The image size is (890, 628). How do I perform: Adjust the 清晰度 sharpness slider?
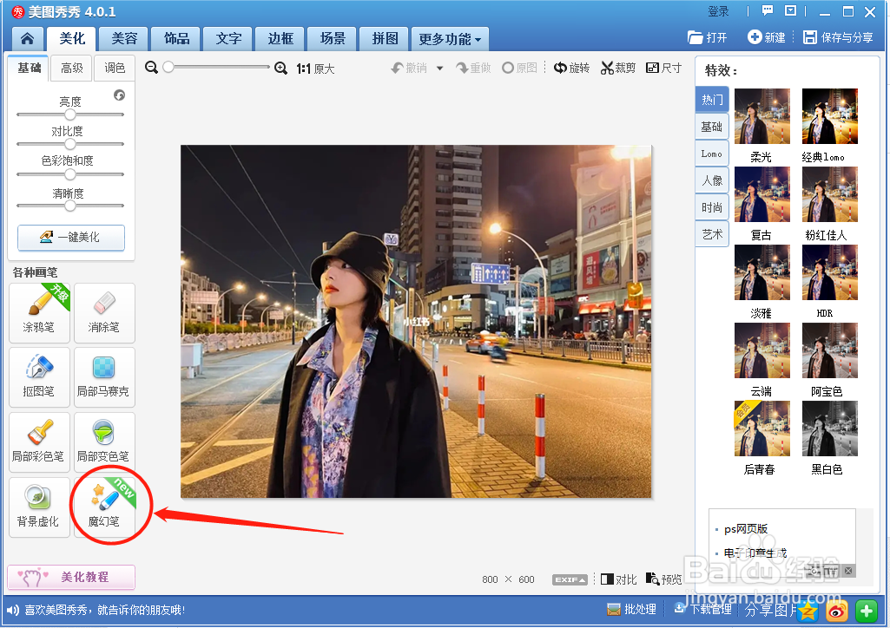click(x=69, y=206)
